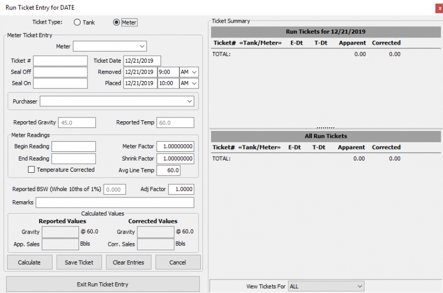443x293 pixels.
Task: Click the App. Sales Bbls box
Action: pos(61,244)
